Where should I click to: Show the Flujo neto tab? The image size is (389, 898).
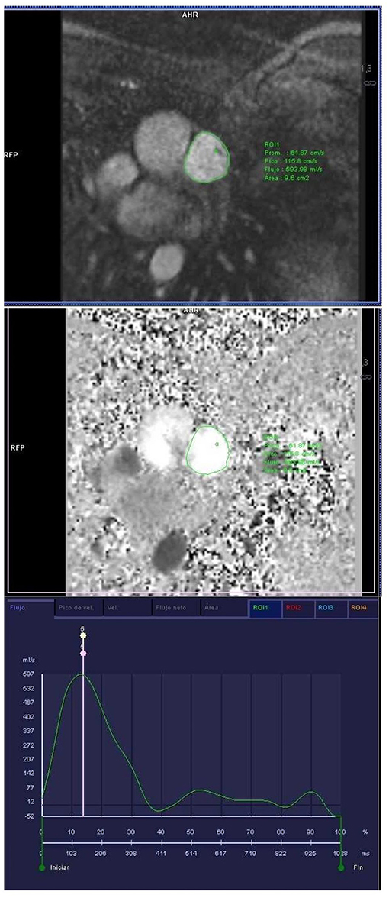pos(175,609)
